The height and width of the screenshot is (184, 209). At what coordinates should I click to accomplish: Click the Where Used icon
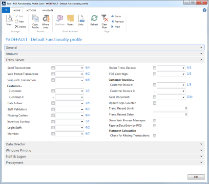46,19
